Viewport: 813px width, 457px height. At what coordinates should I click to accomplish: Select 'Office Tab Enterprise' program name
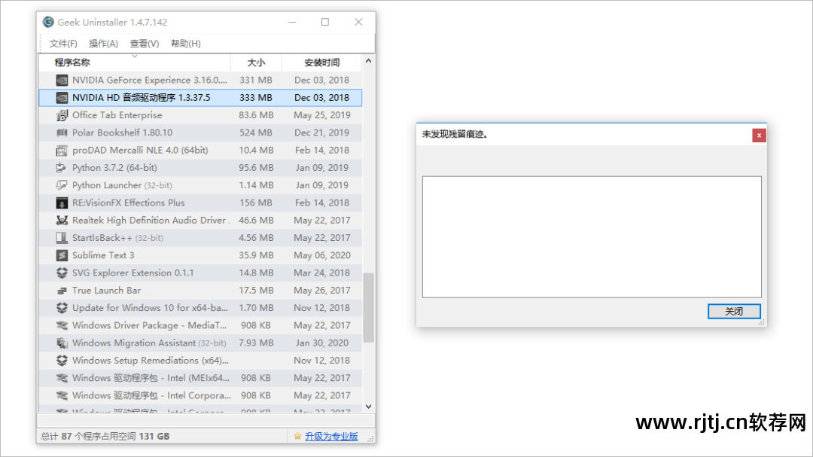[x=117, y=115]
